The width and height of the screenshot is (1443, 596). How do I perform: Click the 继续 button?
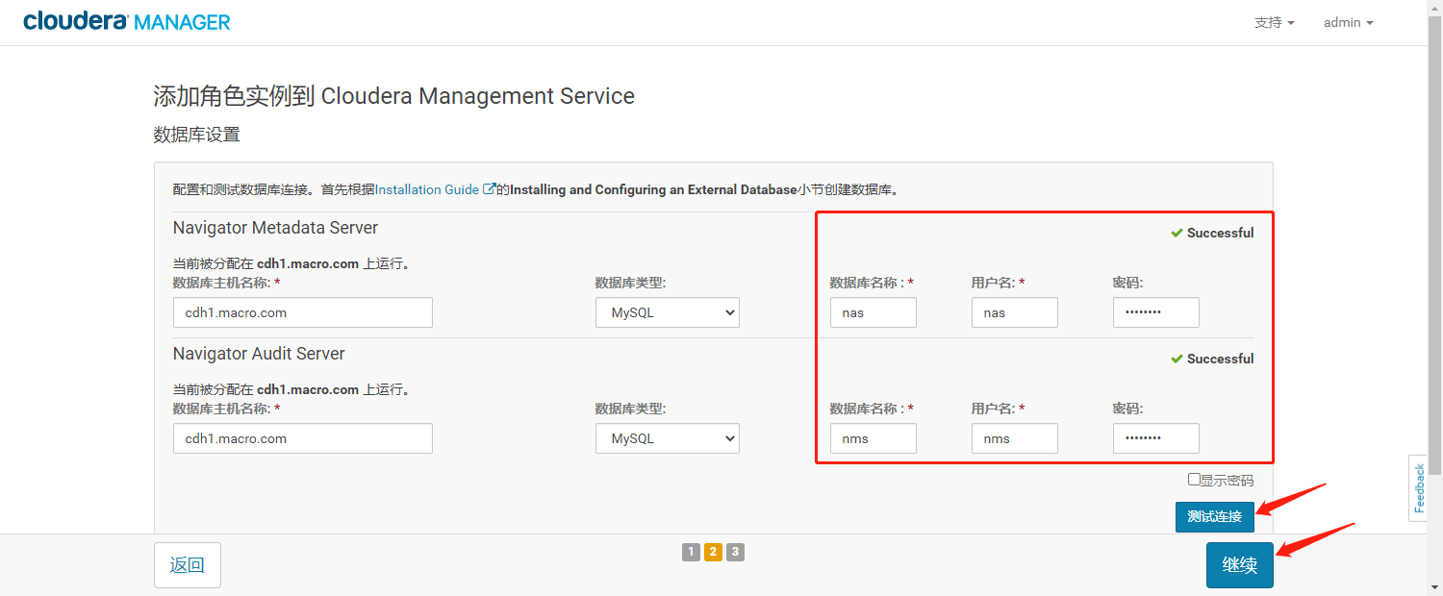tap(1240, 565)
